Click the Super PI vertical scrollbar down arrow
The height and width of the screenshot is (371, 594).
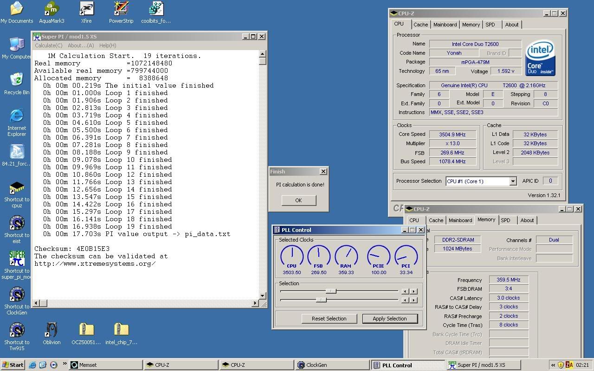tap(263, 295)
